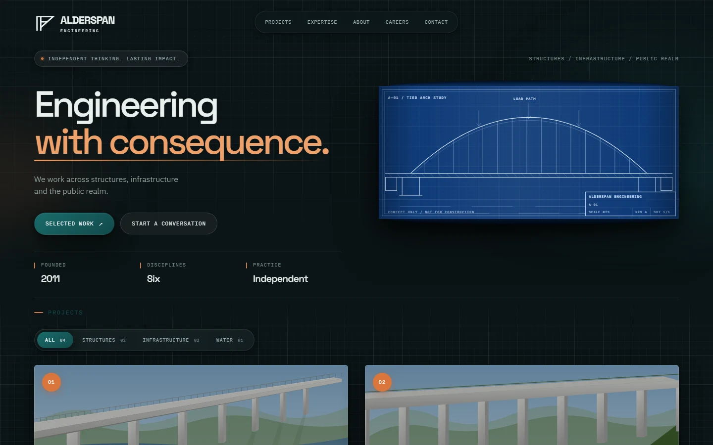Click the Tied Arch Study blueprint image
This screenshot has width=713, height=445.
529,152
